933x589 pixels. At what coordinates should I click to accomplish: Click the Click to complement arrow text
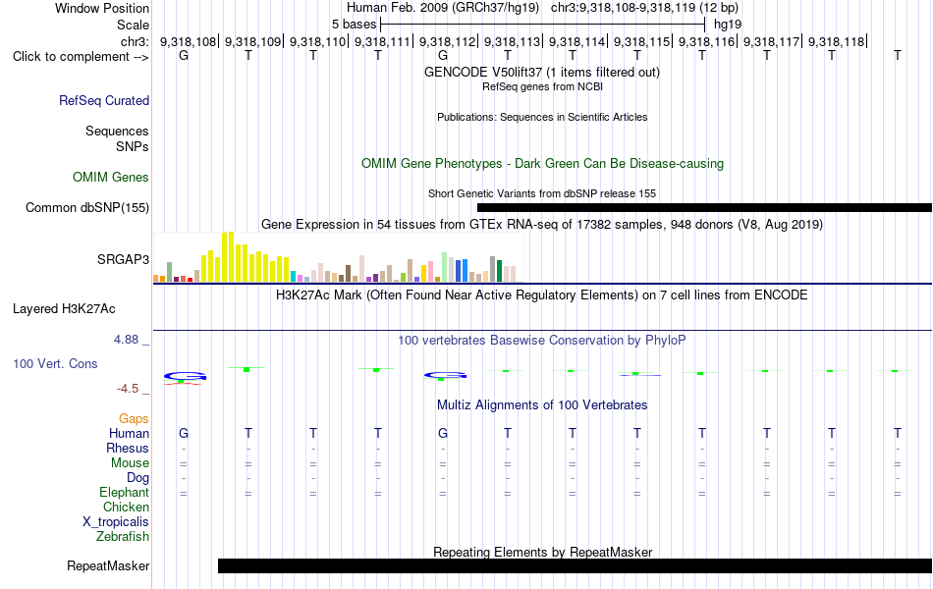[x=81, y=57]
